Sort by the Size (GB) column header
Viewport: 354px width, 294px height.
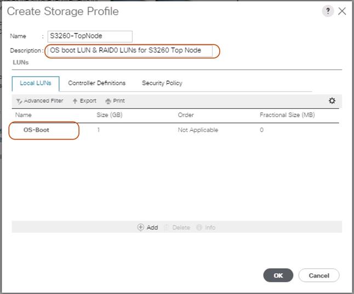coord(109,115)
